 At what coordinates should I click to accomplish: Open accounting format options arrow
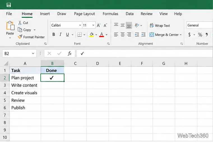194,35
